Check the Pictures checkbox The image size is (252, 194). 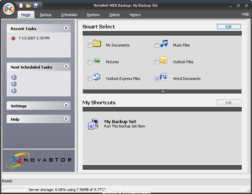tap(90, 62)
